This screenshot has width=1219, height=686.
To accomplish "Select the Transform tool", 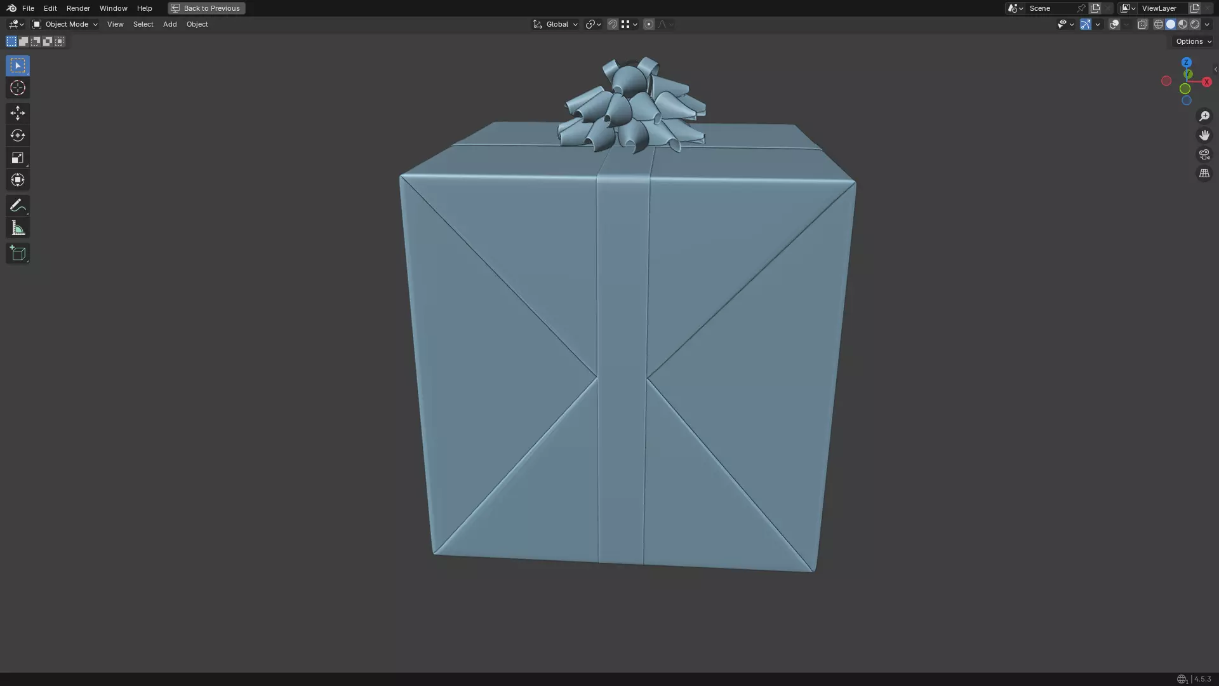I will pos(18,180).
